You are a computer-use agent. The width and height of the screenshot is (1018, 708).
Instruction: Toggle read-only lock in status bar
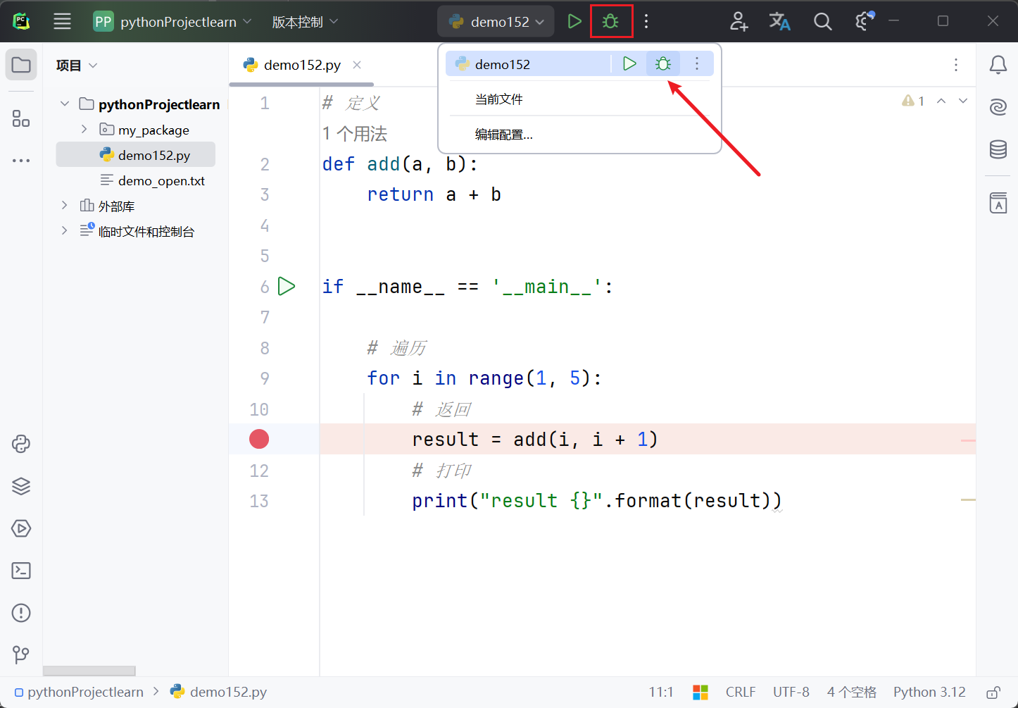tap(993, 693)
